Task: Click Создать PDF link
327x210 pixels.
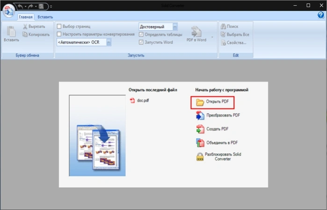Action: 218,129
